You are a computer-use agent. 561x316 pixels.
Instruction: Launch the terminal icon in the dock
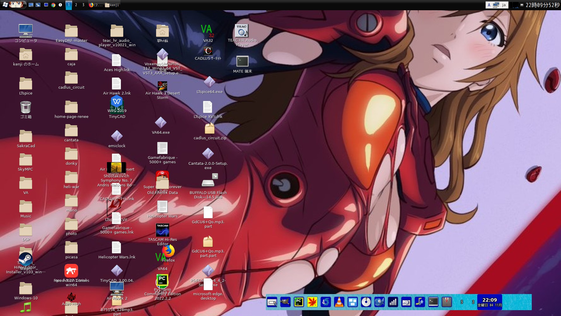(x=433, y=302)
